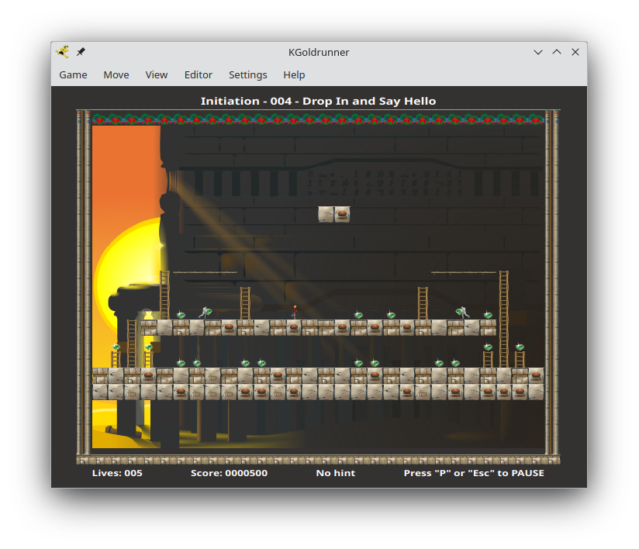
Task: Click the enemy robot left of hero
Action: click(x=206, y=312)
